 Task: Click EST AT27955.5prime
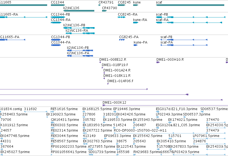91,149
